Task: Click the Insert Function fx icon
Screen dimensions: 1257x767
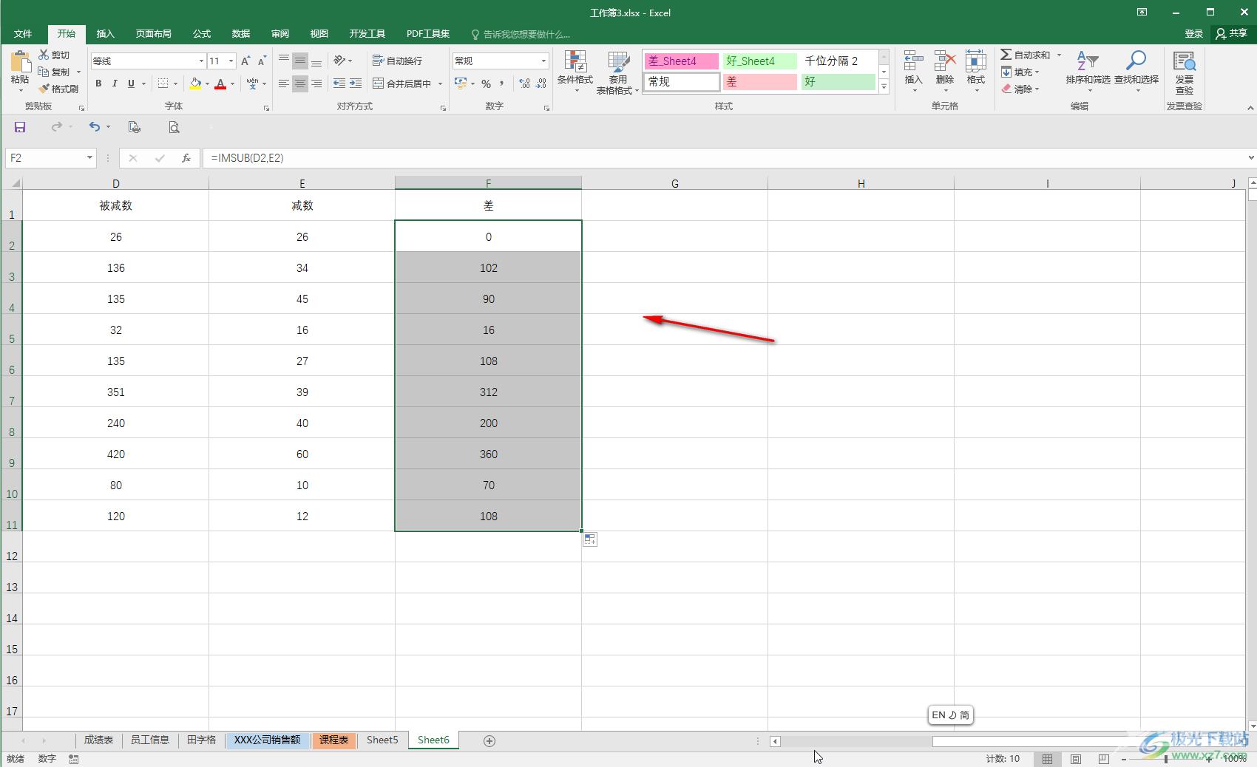Action: coord(186,158)
